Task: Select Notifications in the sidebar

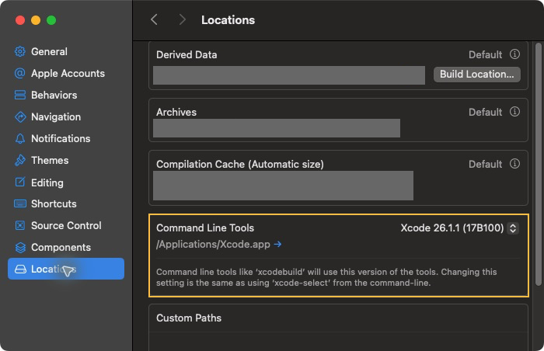Action: (66, 138)
